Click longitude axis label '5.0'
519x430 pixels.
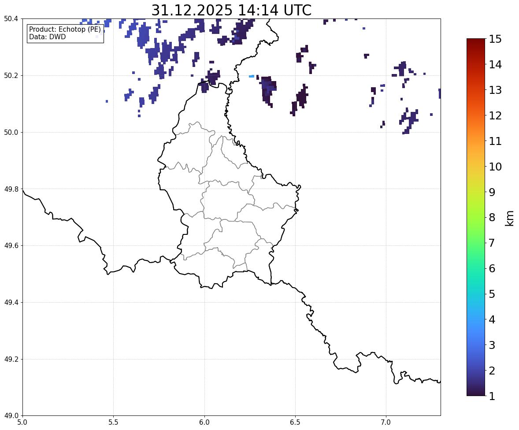(22, 423)
